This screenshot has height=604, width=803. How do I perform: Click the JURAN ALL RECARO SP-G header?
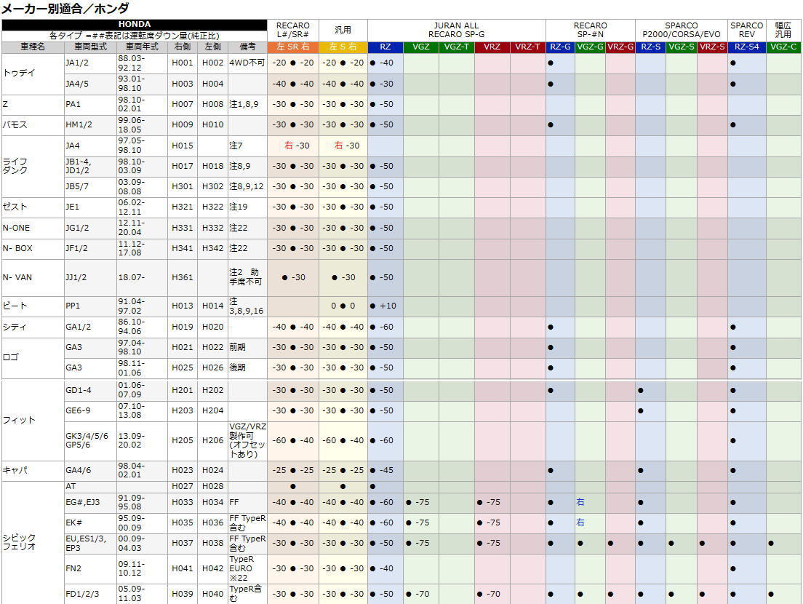pyautogui.click(x=456, y=30)
